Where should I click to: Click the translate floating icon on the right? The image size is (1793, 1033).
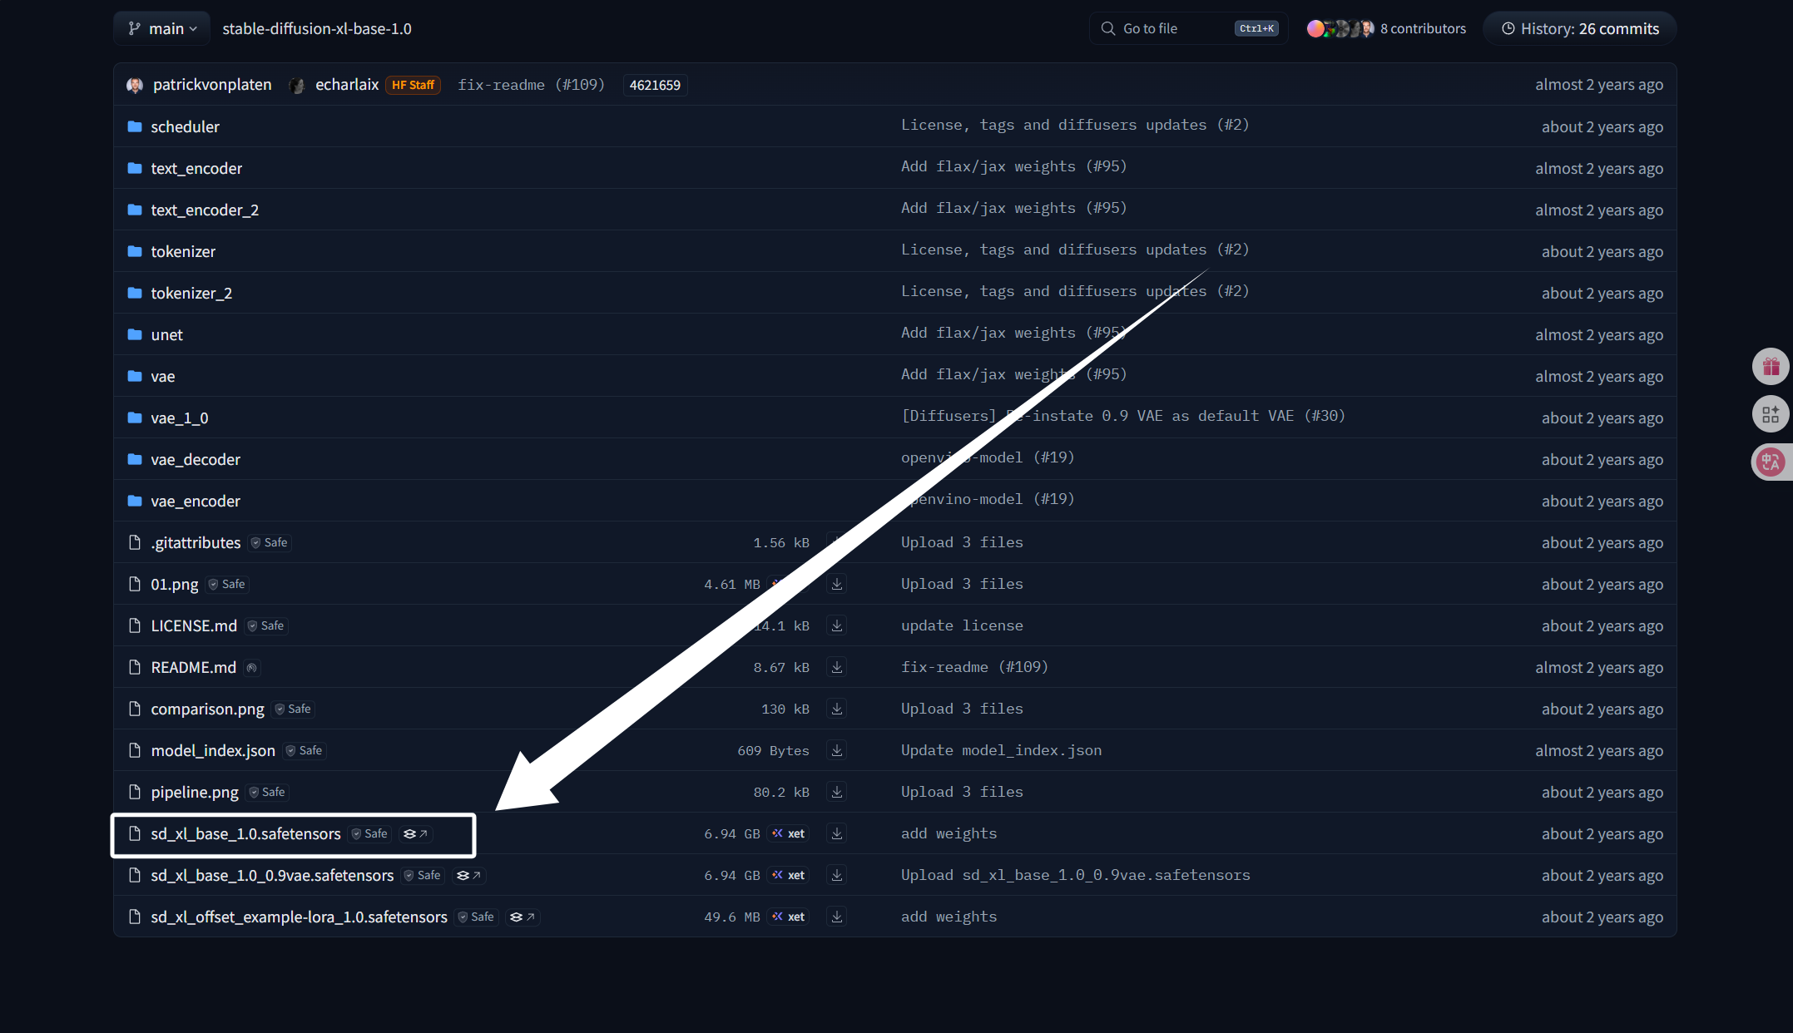[x=1771, y=462]
